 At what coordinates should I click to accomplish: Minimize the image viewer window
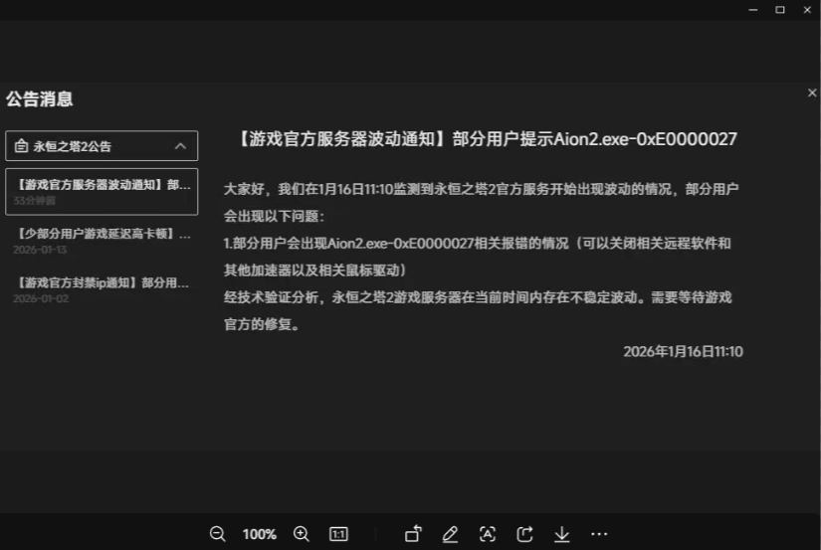(753, 9)
